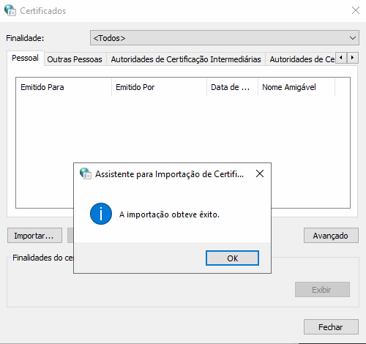
Task: Click the import wizard title bar icon
Action: [86, 173]
